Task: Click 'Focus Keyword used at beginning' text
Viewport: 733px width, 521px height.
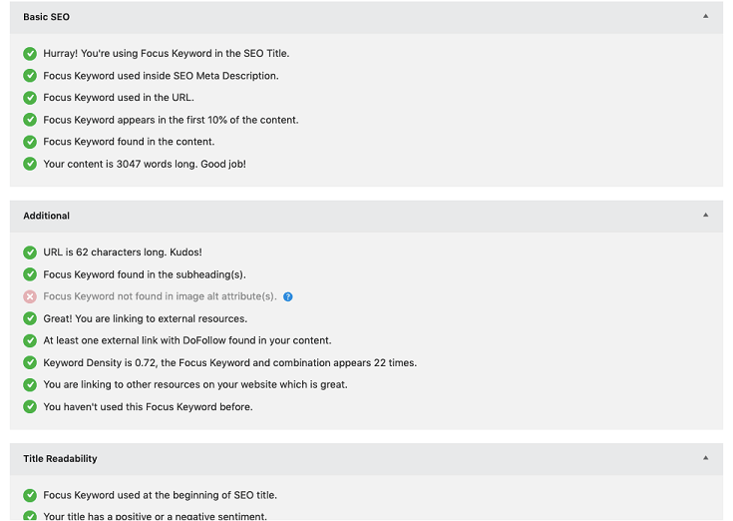Action: coord(160,495)
